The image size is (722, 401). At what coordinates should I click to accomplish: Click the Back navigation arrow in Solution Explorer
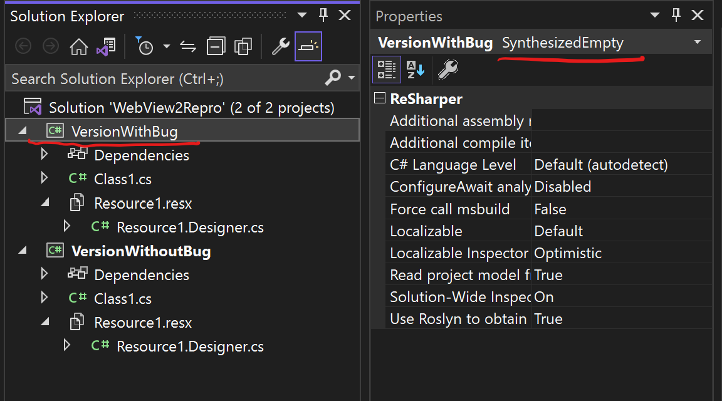coord(23,46)
